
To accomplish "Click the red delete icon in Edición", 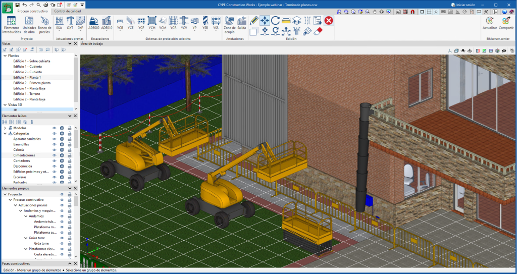I will pyautogui.click(x=329, y=20).
